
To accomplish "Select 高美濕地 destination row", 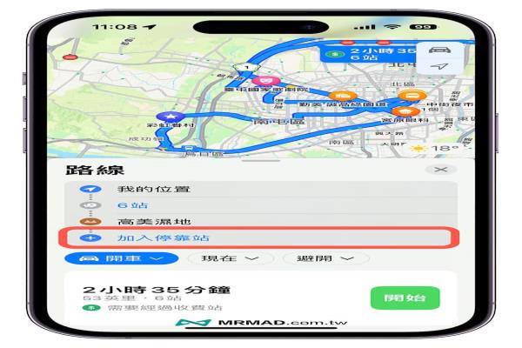I will [261, 221].
